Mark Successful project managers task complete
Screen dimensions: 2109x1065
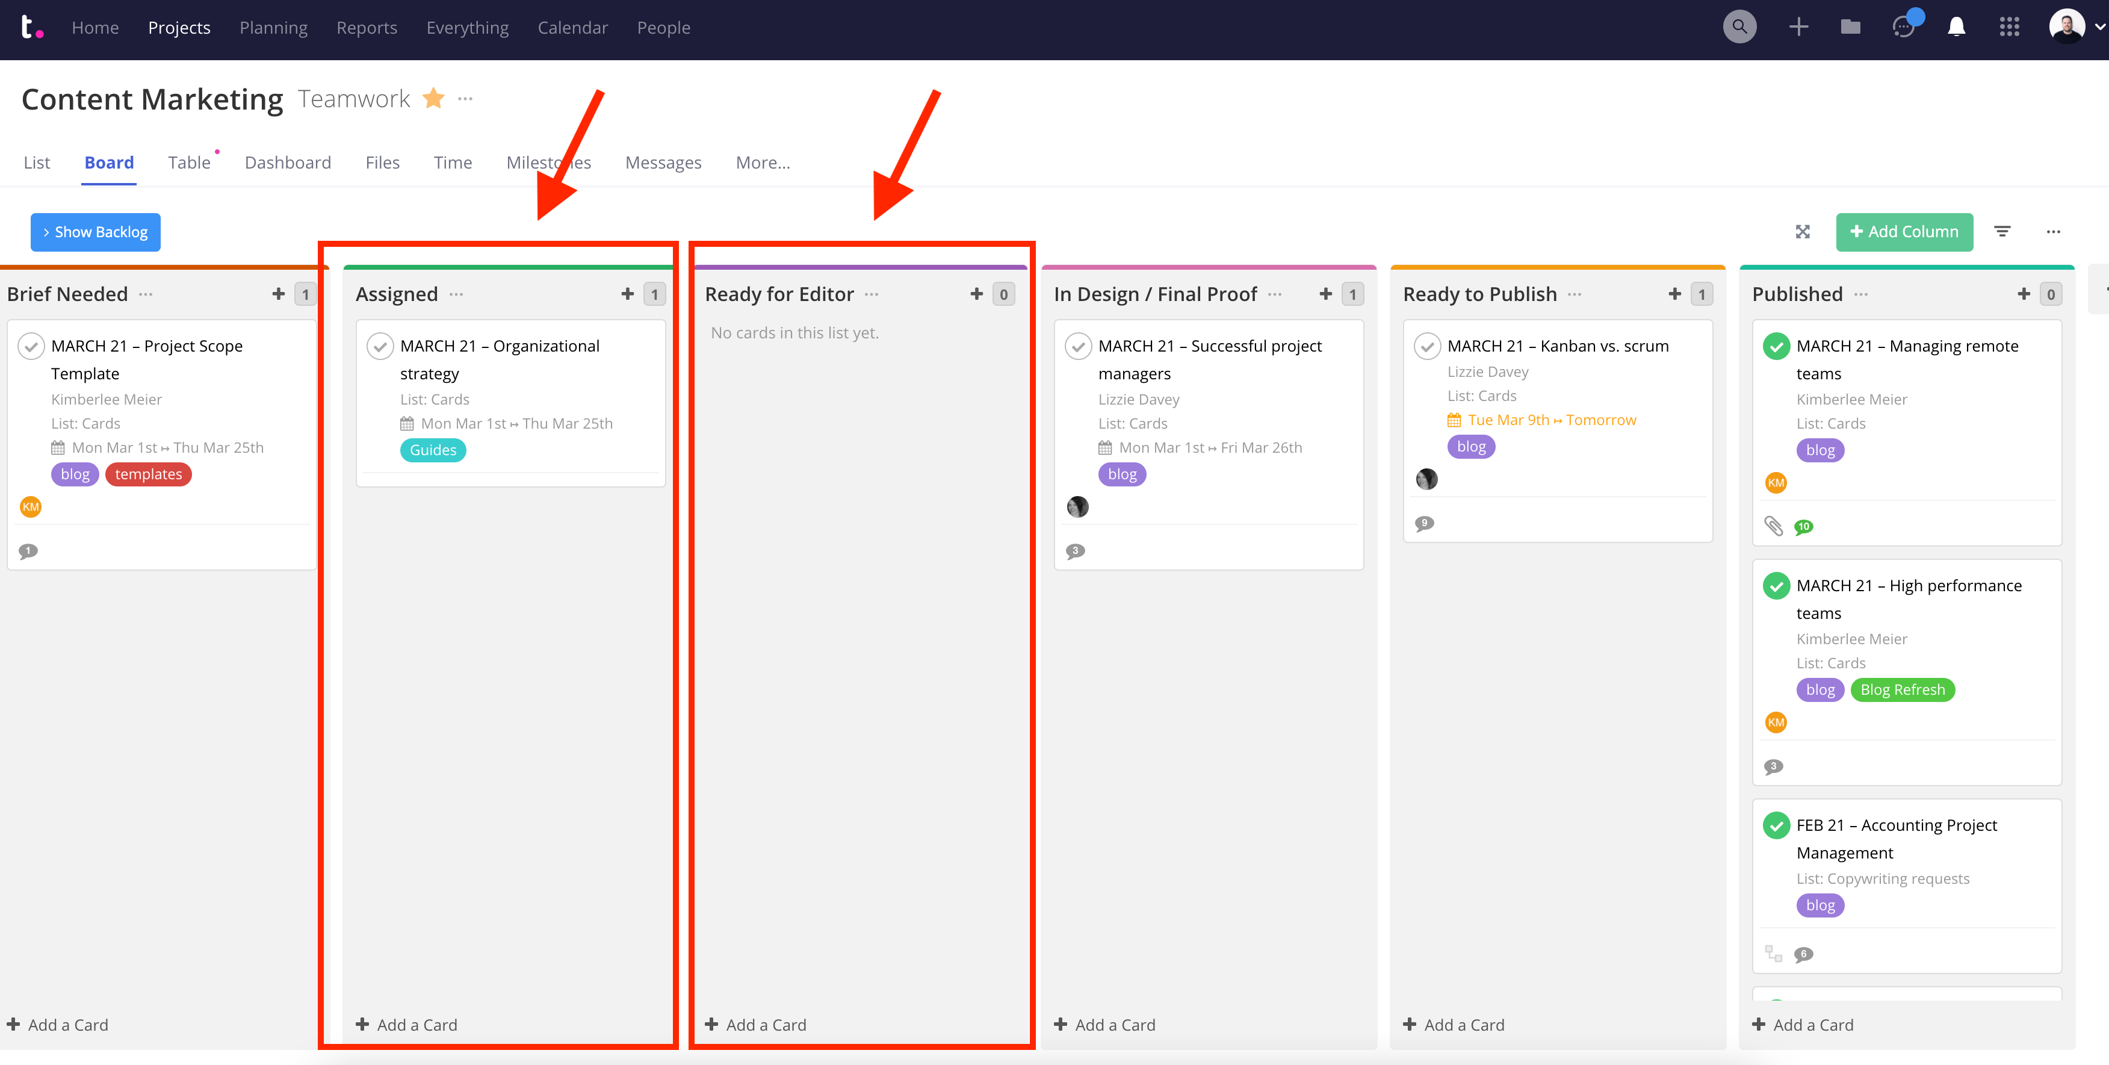pos(1078,347)
